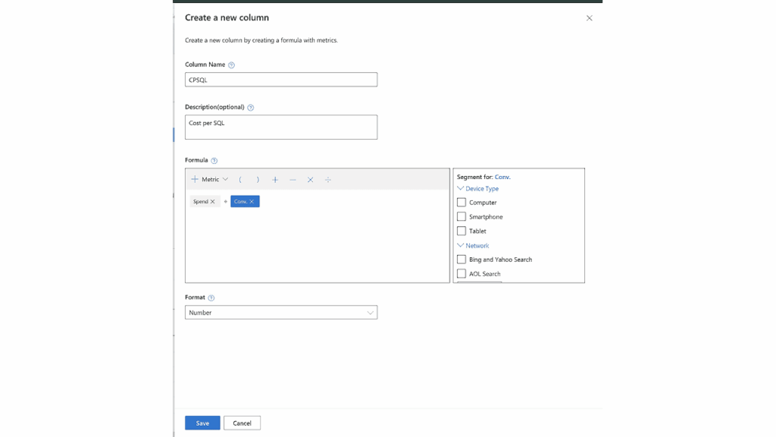The width and height of the screenshot is (776, 437).
Task: Select the multiplication operator icon
Action: pos(310,180)
